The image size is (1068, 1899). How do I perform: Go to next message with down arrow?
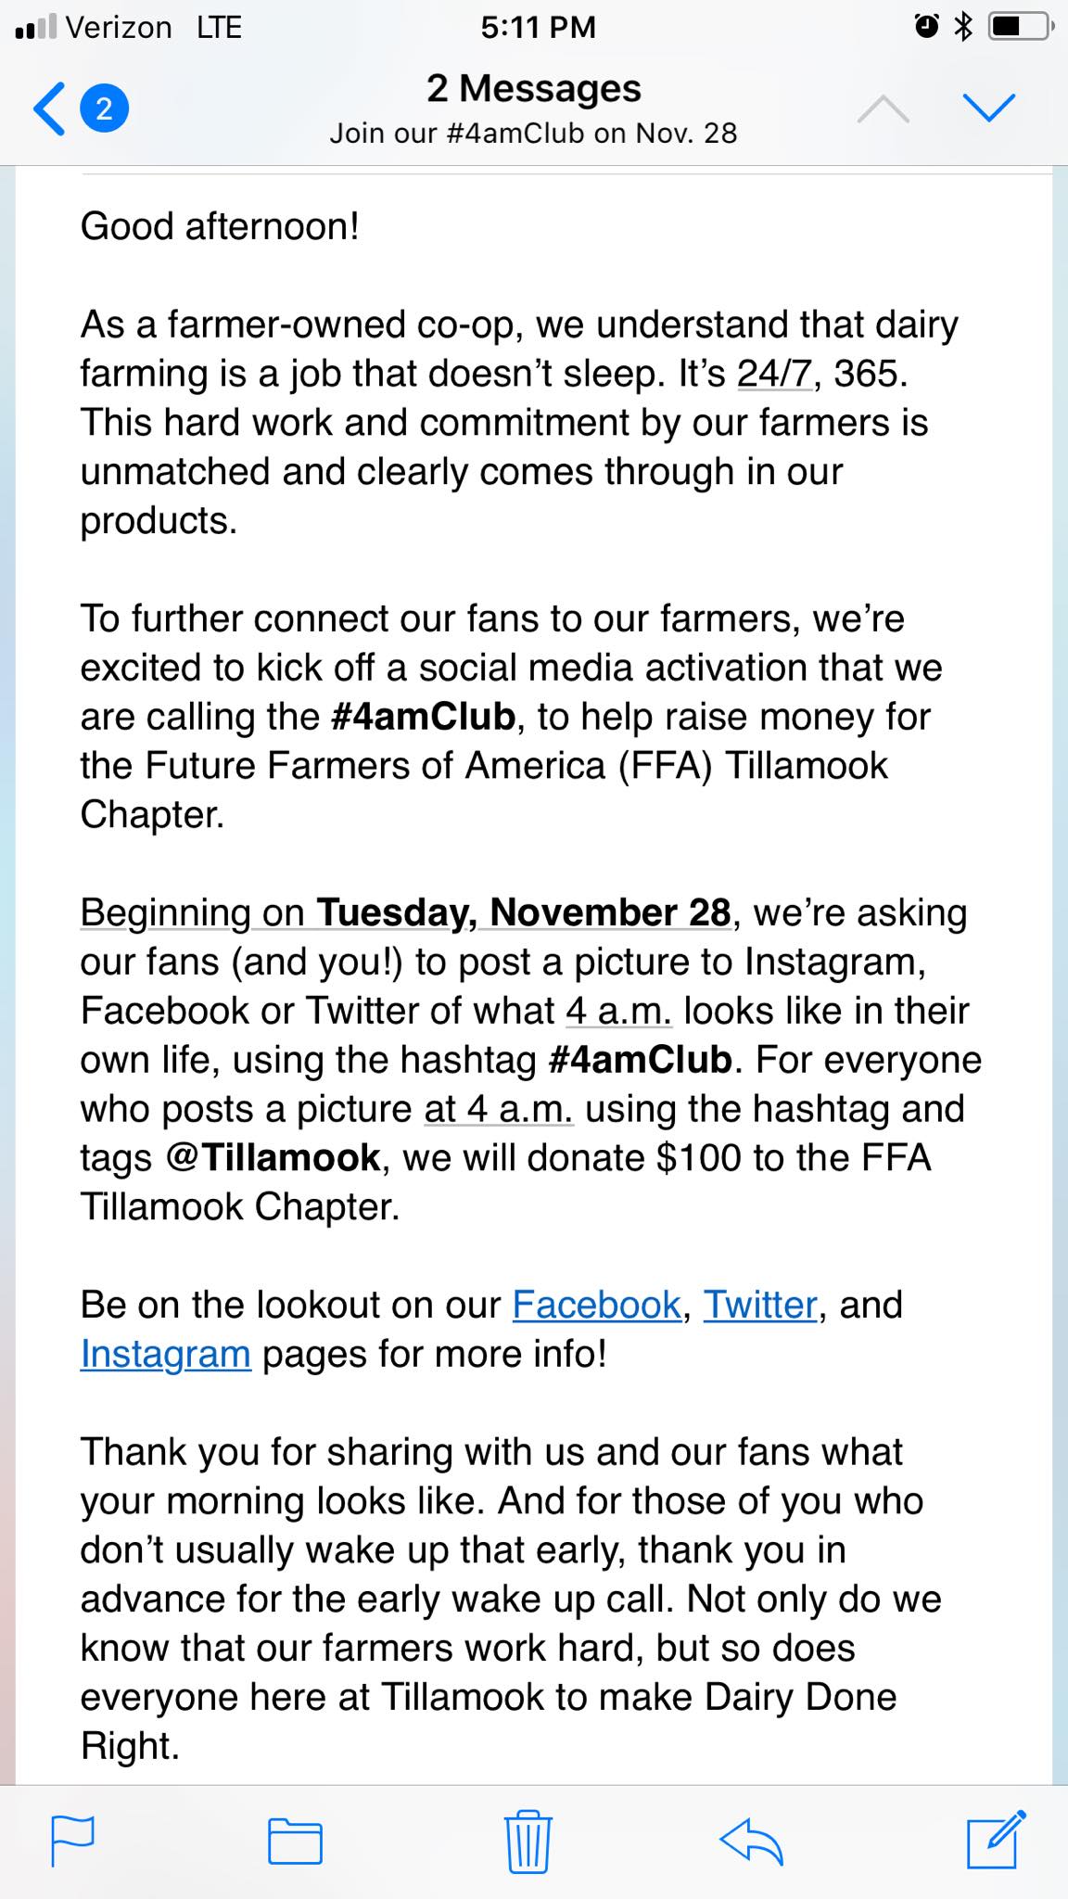tap(989, 108)
